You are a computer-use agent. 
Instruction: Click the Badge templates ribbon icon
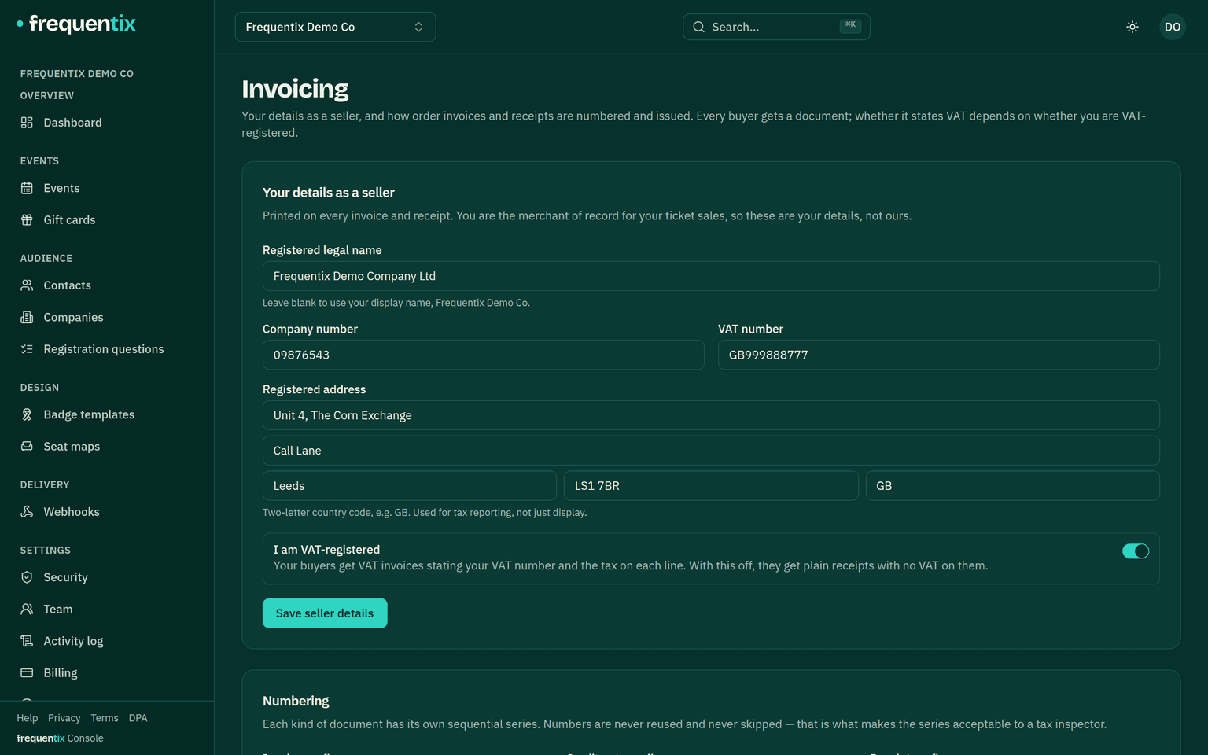[27, 414]
